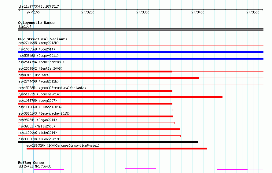Open variant esv2309802 (Bentley2008)

40,68
